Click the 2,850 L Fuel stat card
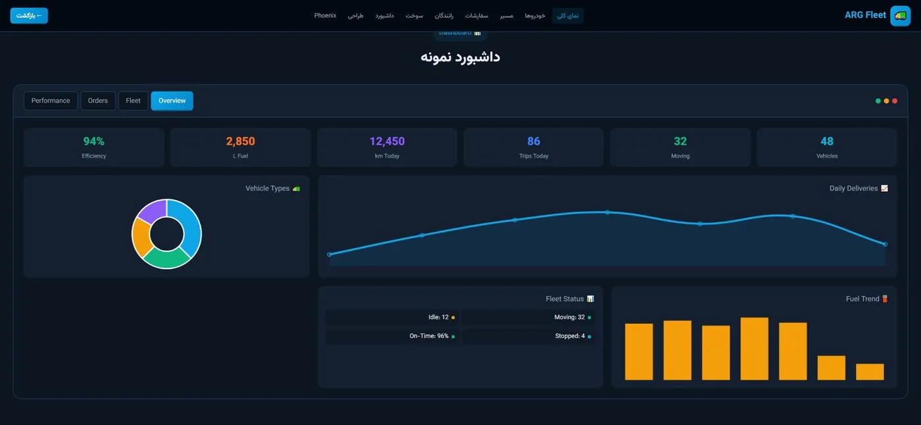This screenshot has height=425, width=921. coord(240,147)
